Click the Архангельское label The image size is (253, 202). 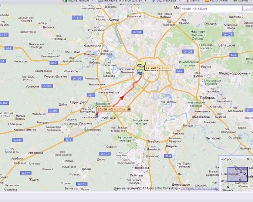coord(72,61)
